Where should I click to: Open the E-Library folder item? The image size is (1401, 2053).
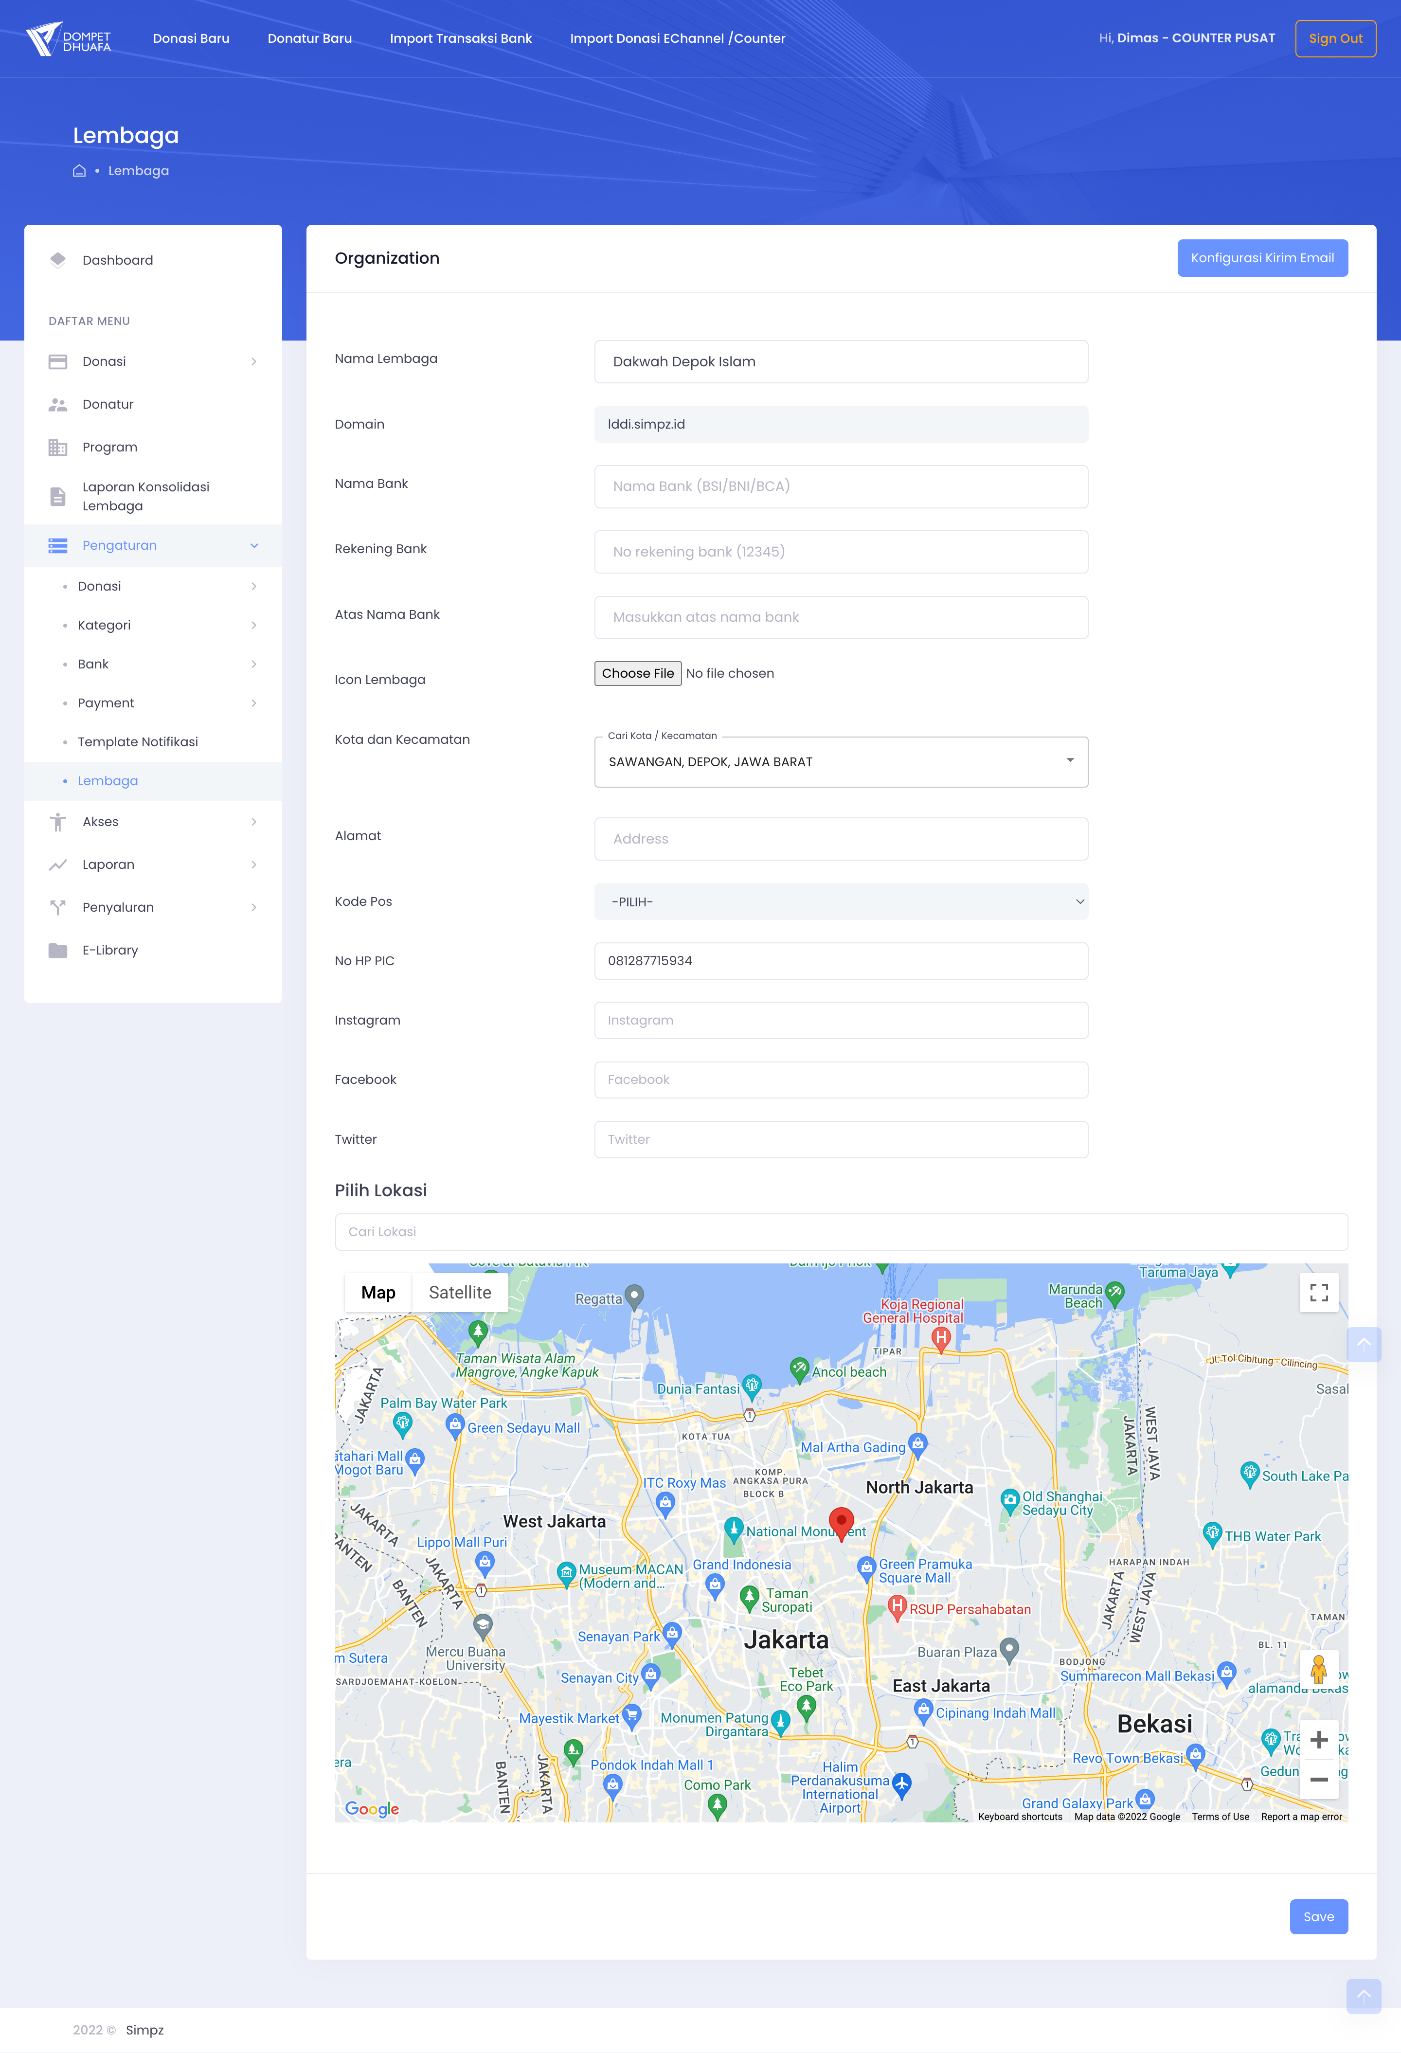(109, 950)
